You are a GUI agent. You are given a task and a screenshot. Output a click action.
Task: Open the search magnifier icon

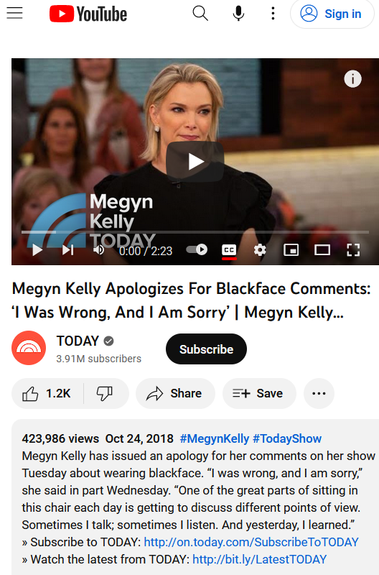(200, 14)
